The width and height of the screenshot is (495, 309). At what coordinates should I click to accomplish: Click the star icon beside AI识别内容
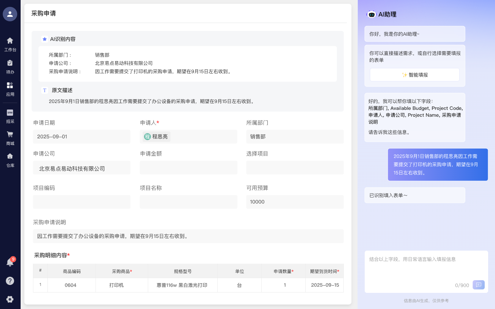point(45,39)
